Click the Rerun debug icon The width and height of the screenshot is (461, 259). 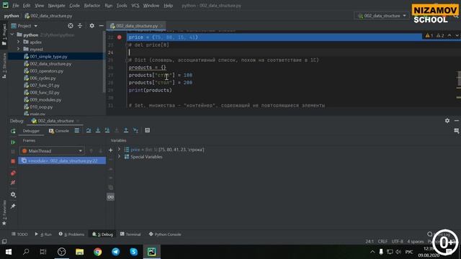[x=13, y=131]
